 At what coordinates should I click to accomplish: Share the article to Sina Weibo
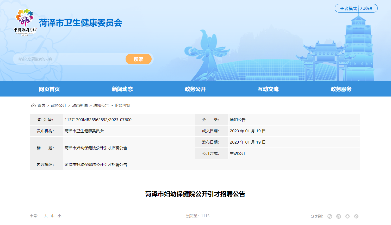pos(339,216)
